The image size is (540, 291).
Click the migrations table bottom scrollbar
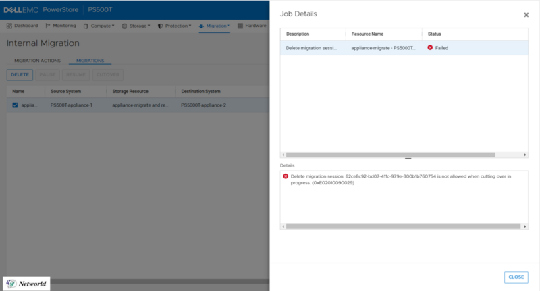pyautogui.click(x=160, y=281)
